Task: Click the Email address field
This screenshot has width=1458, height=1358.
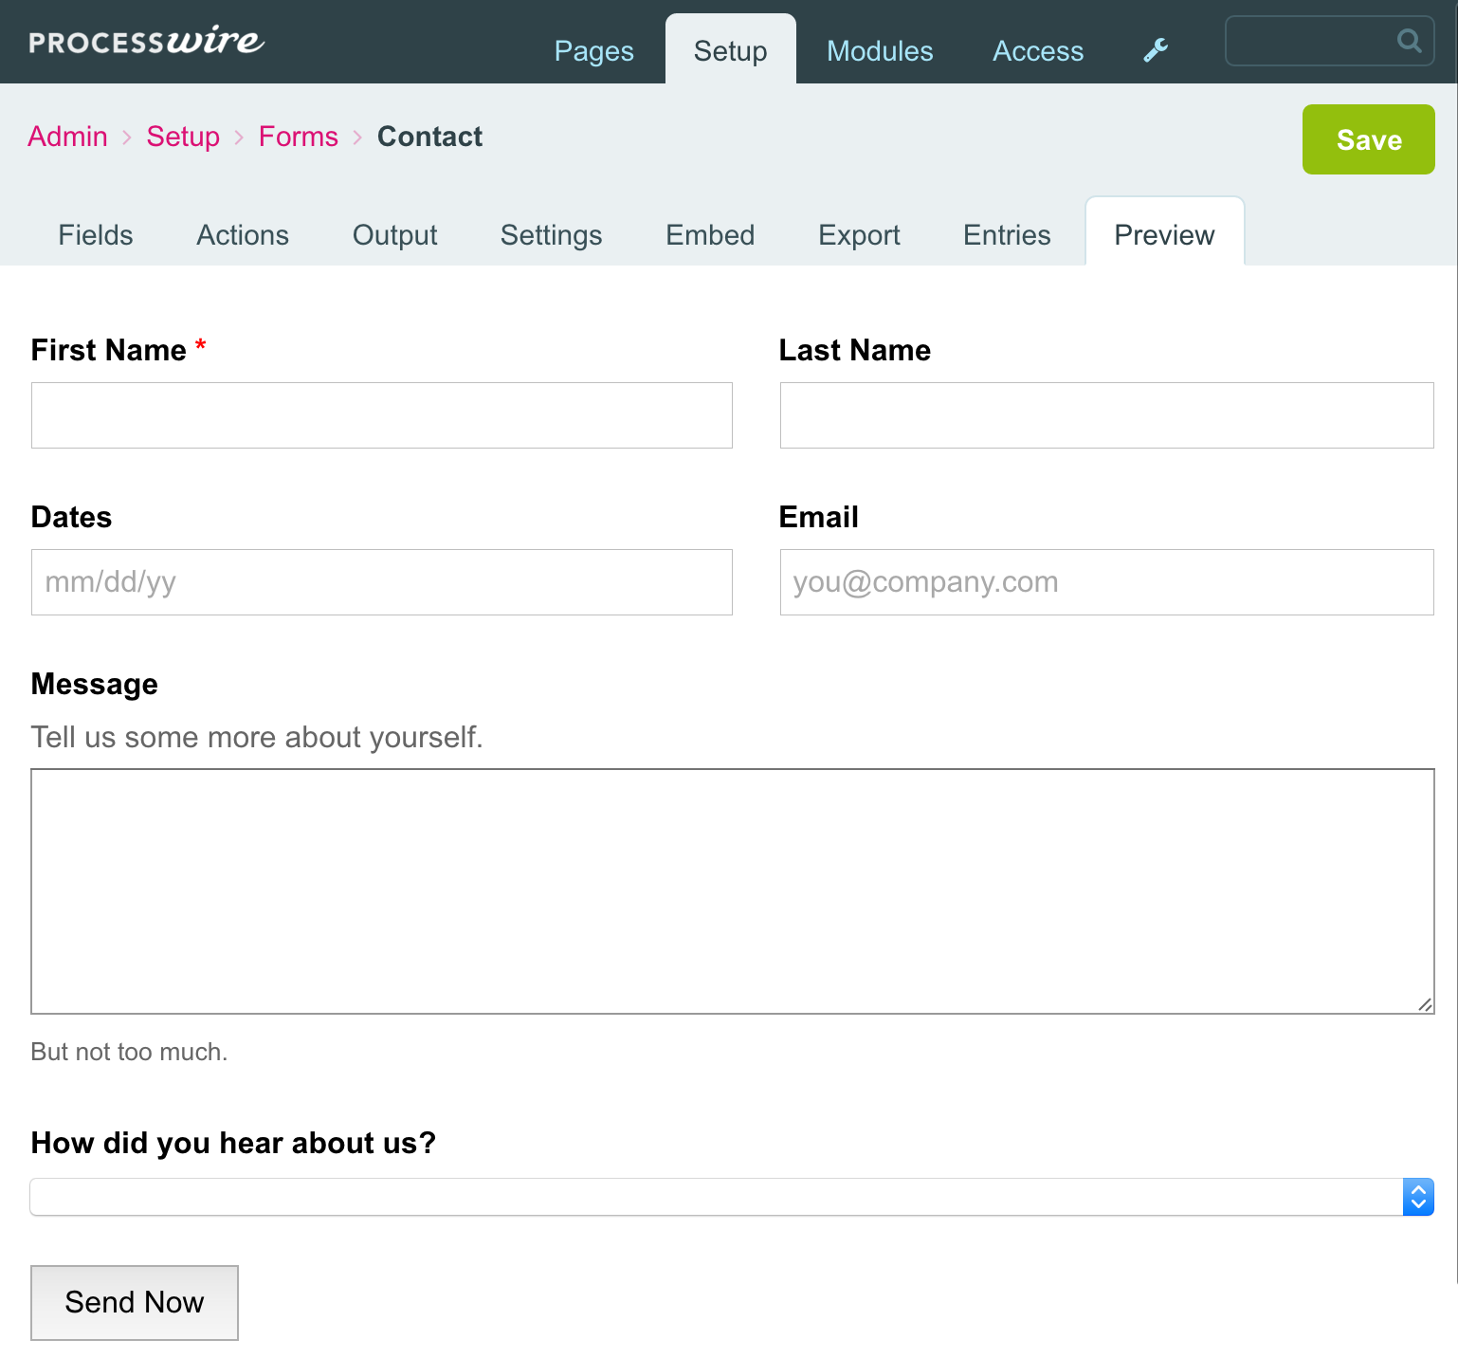Action: (1107, 582)
